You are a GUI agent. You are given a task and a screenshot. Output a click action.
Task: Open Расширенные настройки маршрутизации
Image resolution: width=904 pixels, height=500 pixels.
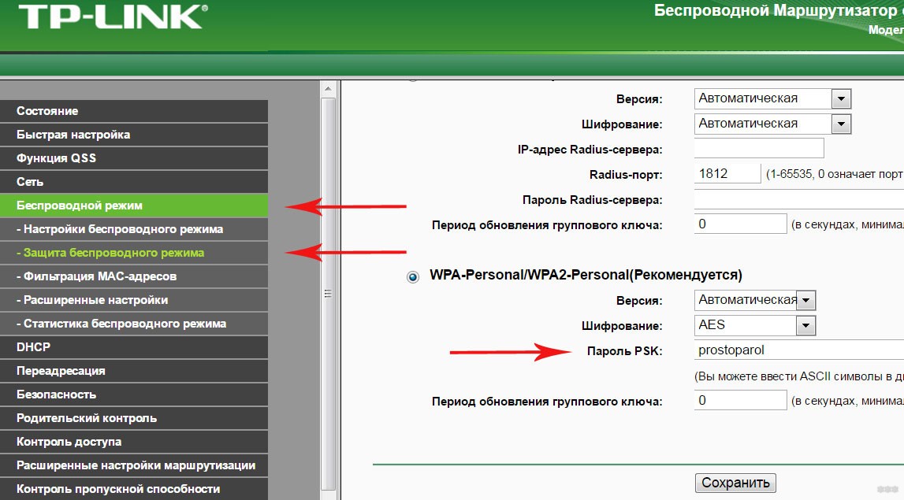tap(134, 465)
